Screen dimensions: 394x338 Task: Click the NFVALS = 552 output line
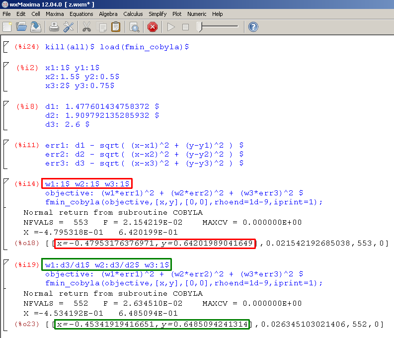pyautogui.click(x=162, y=303)
